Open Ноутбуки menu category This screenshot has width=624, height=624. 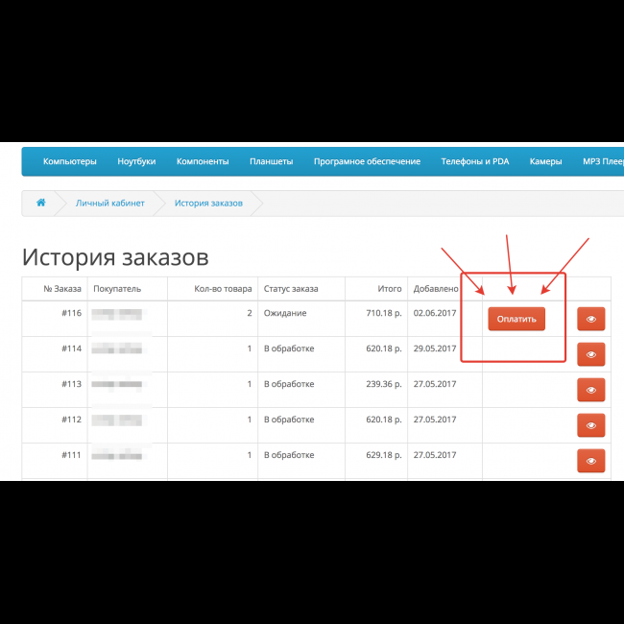click(x=136, y=162)
